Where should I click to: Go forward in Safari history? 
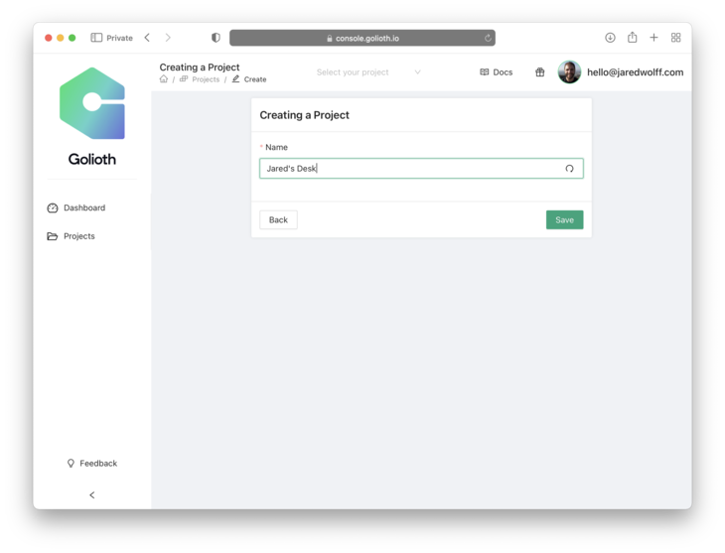pyautogui.click(x=168, y=38)
